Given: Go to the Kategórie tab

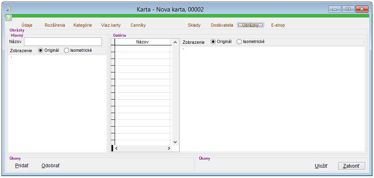Looking at the screenshot, I should [x=83, y=25].
